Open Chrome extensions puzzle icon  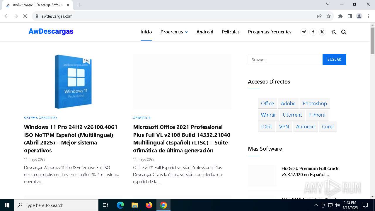click(340, 16)
